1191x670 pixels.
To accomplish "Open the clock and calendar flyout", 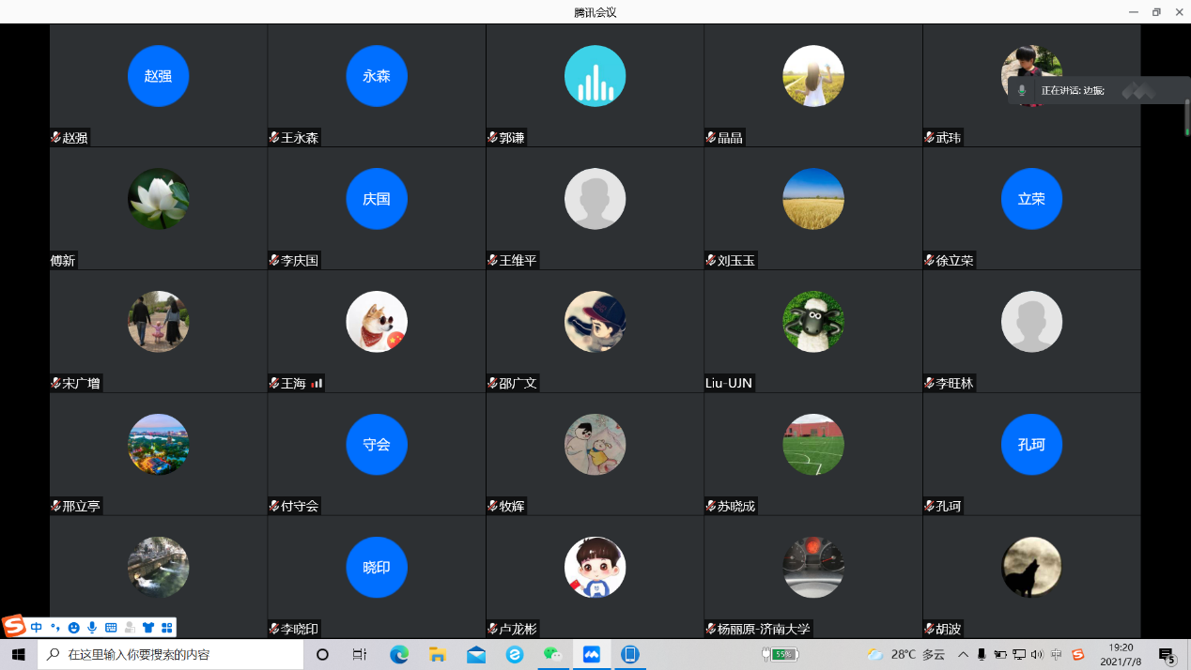I will [1121, 654].
